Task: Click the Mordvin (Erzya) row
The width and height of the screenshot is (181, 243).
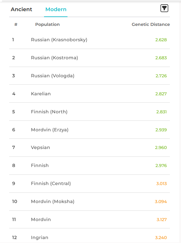Action: pos(89,130)
